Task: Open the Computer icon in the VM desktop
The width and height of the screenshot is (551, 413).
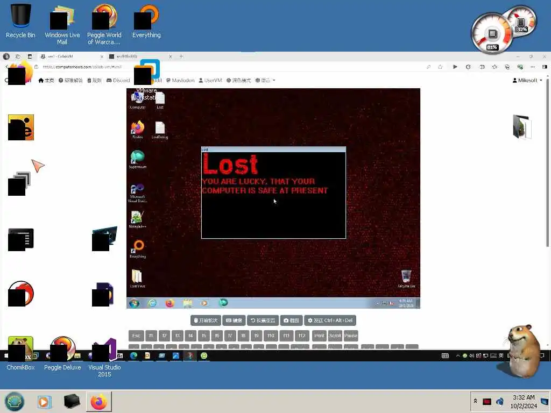Action: coord(137,101)
